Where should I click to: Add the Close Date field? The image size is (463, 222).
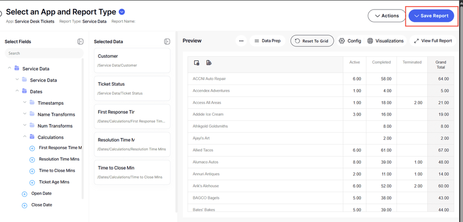(24, 205)
